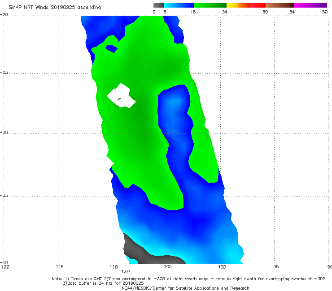The image size is (332, 291).
Task: Click the magenta-purple segment of the color bar
Action: tap(310, 5)
